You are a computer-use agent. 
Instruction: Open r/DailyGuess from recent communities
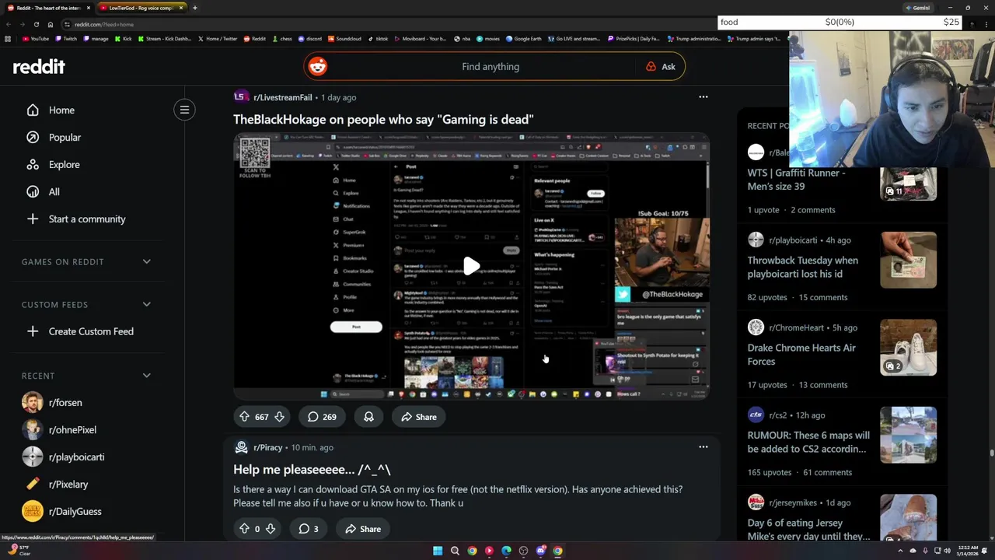[x=75, y=512]
